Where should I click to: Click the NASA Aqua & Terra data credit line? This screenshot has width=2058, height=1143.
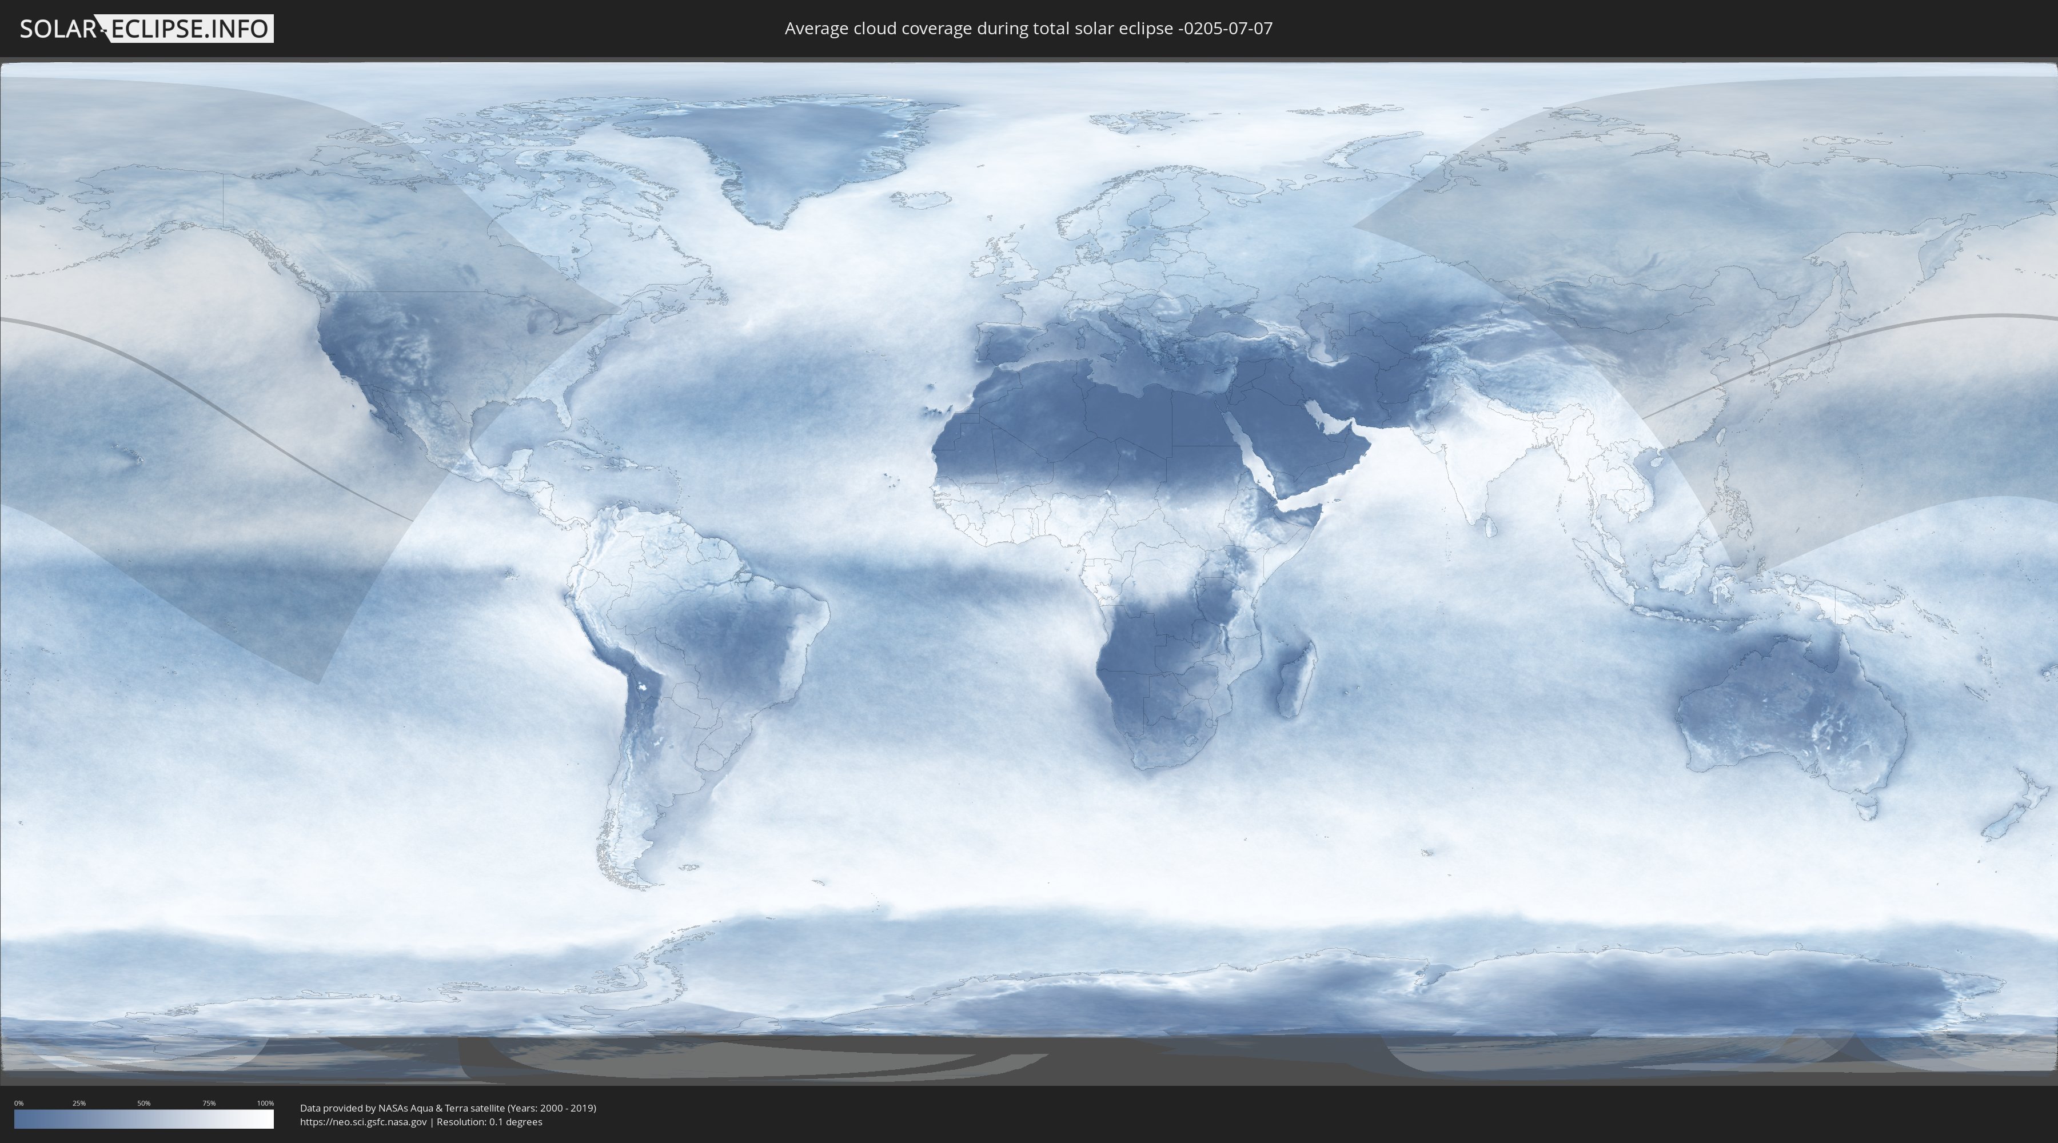(x=448, y=1108)
